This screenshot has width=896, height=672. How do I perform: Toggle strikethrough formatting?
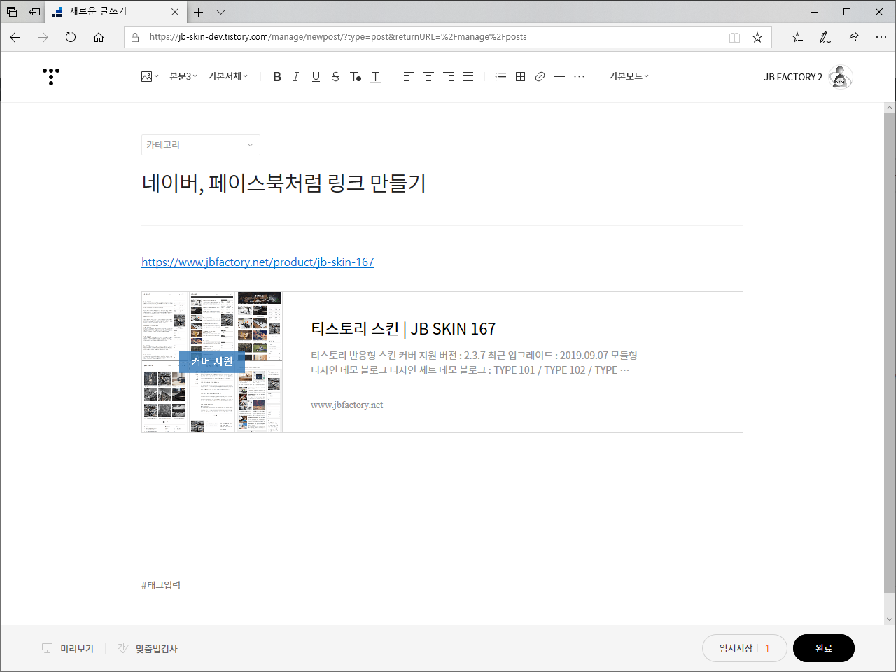point(335,76)
